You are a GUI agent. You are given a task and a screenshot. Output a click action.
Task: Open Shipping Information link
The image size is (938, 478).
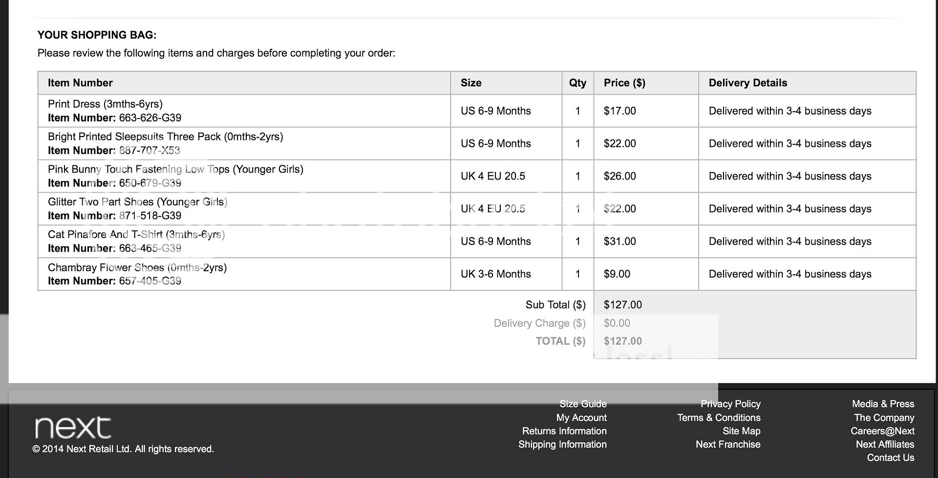pyautogui.click(x=562, y=444)
